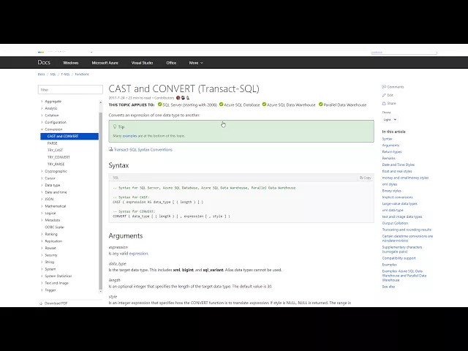468x351 pixels.
Task: Click the 'expression' link under Arguments
Action: click(138, 254)
